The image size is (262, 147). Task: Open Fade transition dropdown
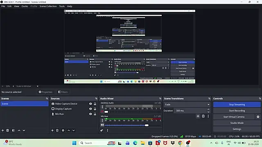187,105
